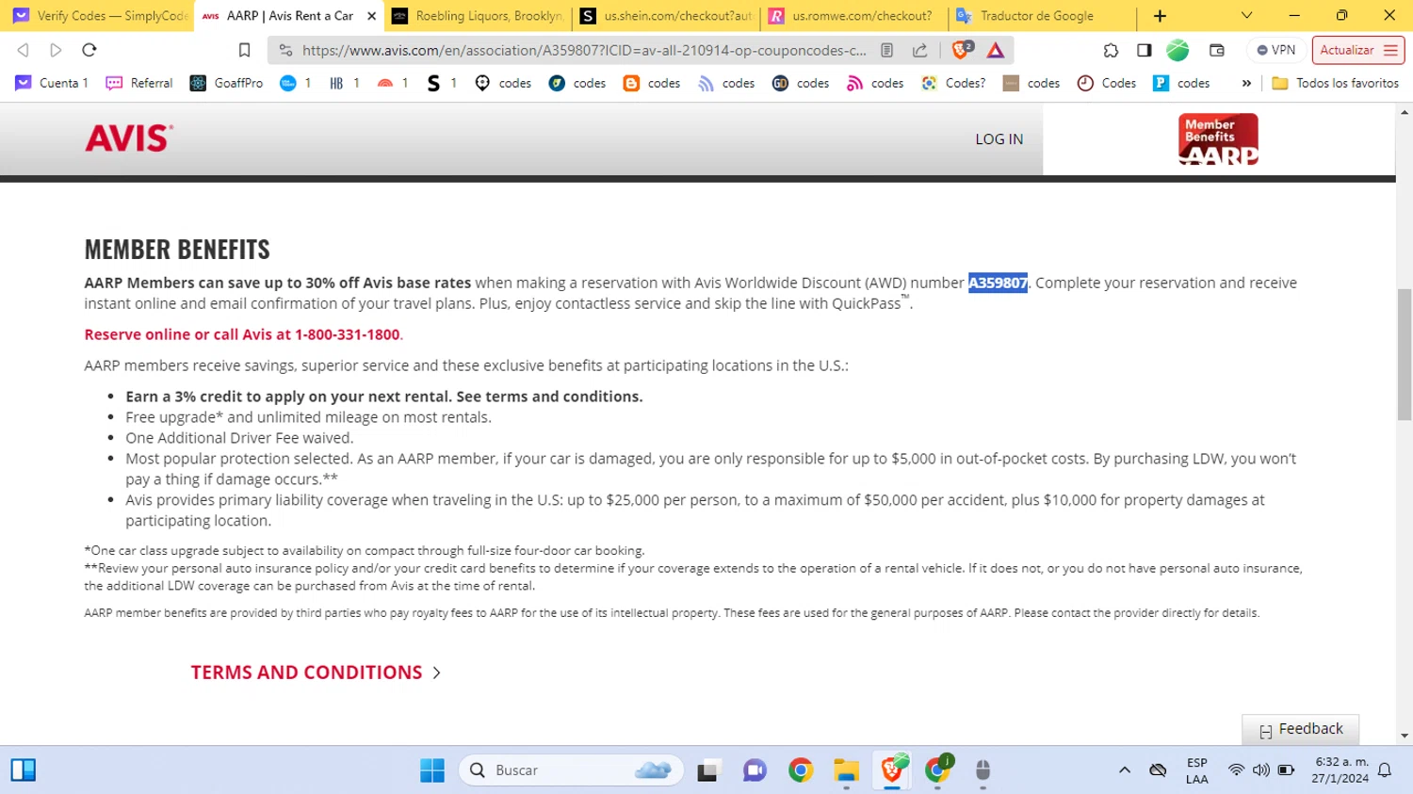Screen dimensions: 1413x794
Task: Open File Explorer from taskbar
Action: (x=846, y=770)
